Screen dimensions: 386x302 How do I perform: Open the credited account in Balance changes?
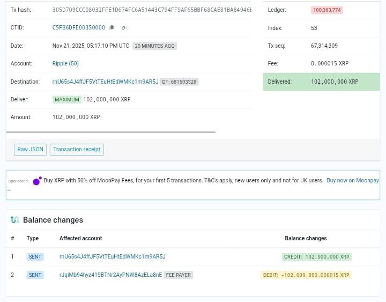point(112,257)
